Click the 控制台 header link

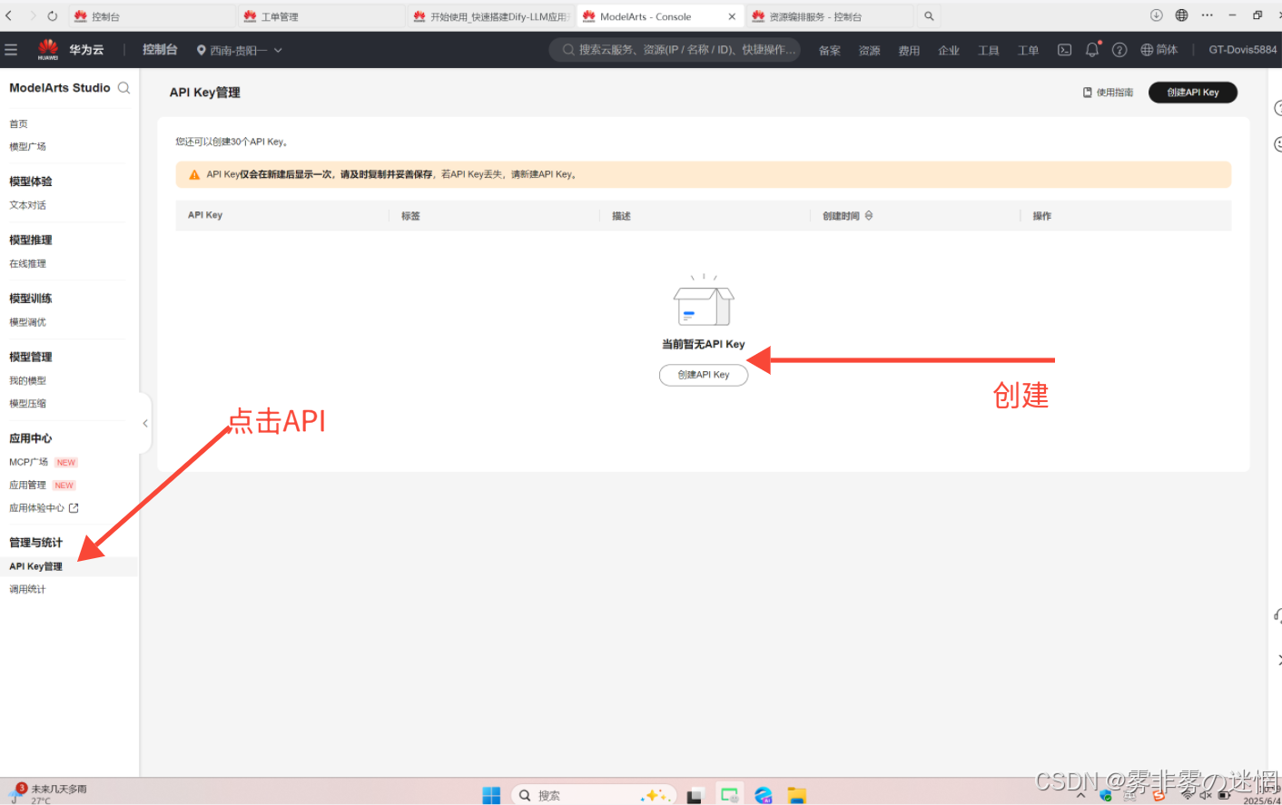pos(160,50)
